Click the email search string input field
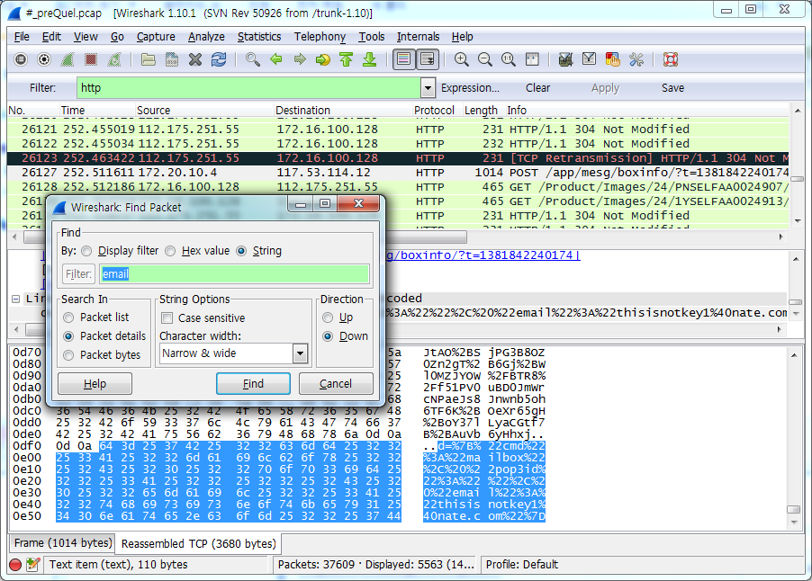This screenshot has height=581, width=812. pos(234,274)
